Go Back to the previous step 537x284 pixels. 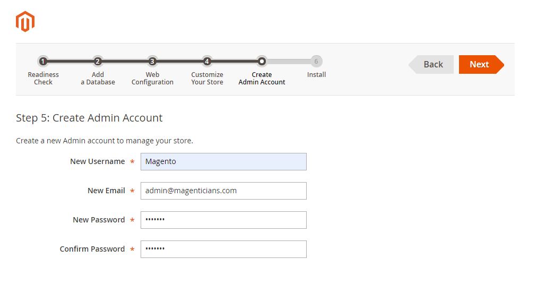point(431,64)
